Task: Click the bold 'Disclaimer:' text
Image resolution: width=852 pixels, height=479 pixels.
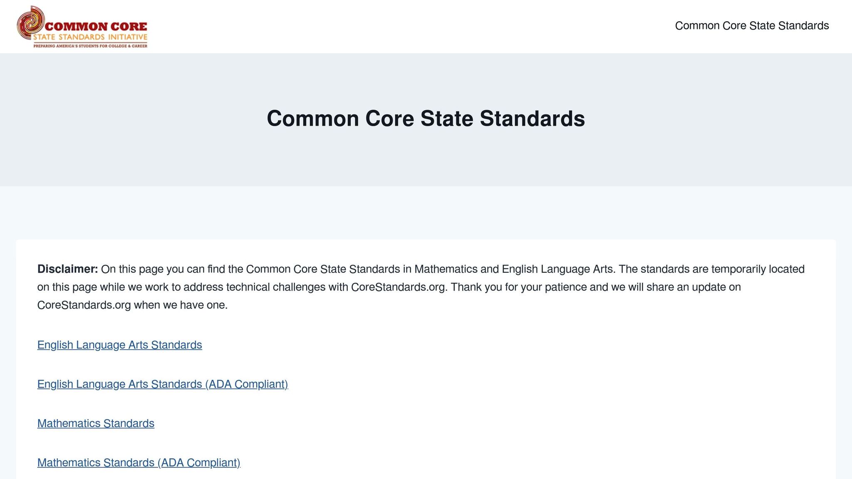Action: click(67, 269)
